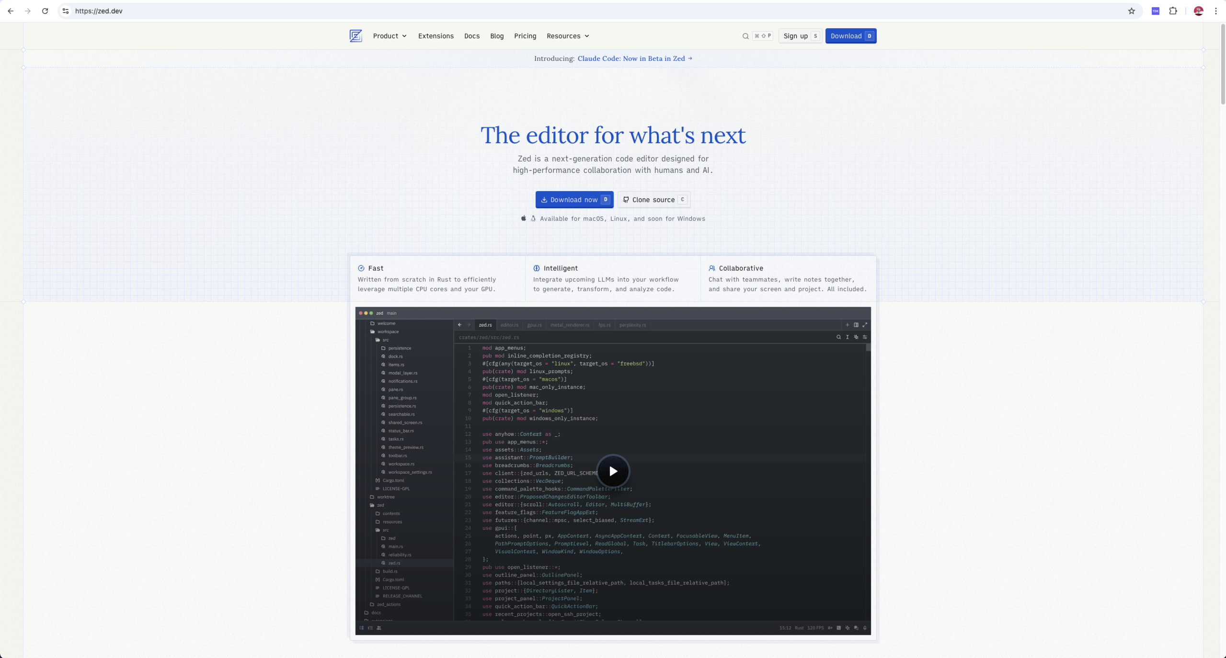
Task: Click the editor zoom expand icon
Action: click(865, 325)
